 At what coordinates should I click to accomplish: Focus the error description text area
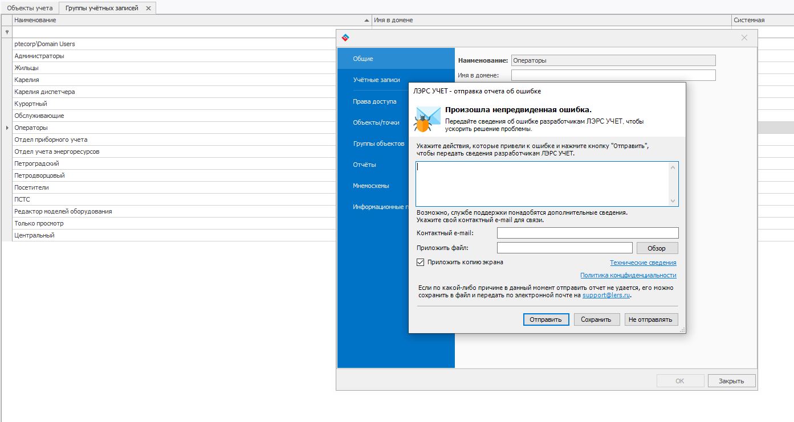pyautogui.click(x=542, y=184)
